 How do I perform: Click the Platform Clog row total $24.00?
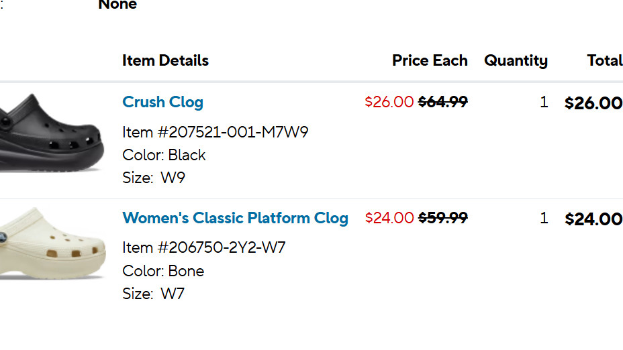[593, 219]
